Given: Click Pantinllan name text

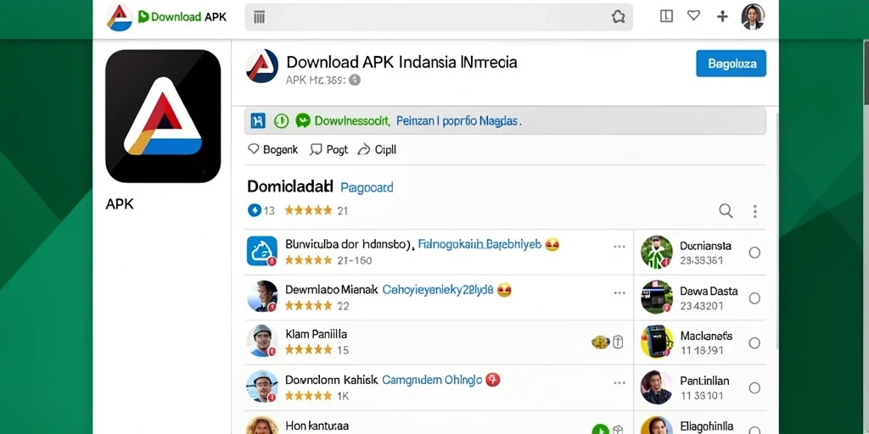Looking at the screenshot, I should click(704, 381).
